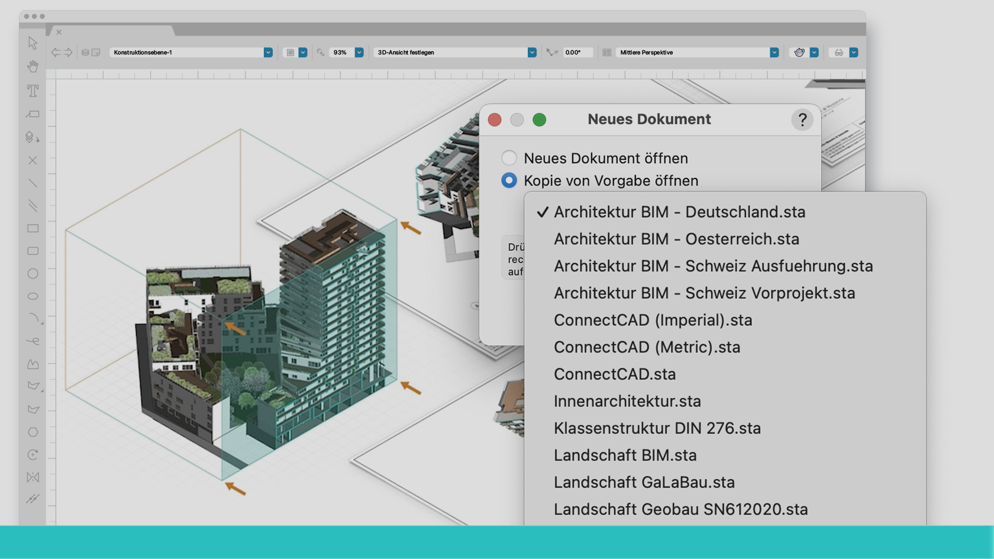The width and height of the screenshot is (994, 559).
Task: Select the Triangle polygon tool below it
Action: (x=33, y=409)
